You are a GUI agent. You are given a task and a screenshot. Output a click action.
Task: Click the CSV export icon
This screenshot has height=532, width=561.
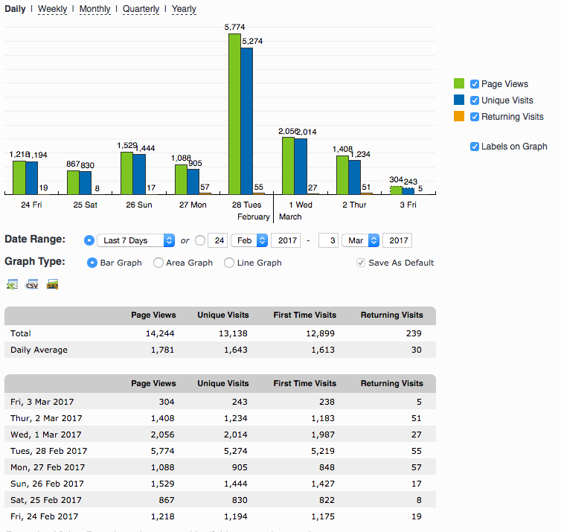click(32, 284)
